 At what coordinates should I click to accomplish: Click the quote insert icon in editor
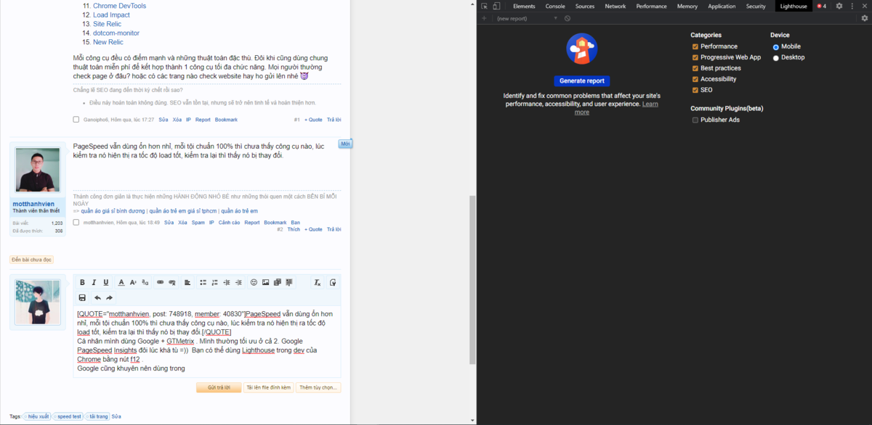tap(289, 282)
